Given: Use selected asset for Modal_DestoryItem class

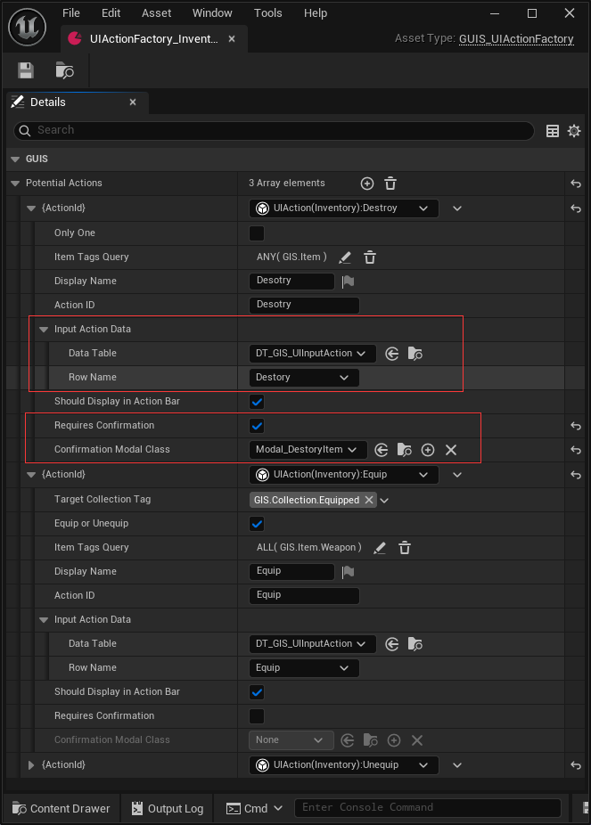Looking at the screenshot, I should pyautogui.click(x=382, y=450).
